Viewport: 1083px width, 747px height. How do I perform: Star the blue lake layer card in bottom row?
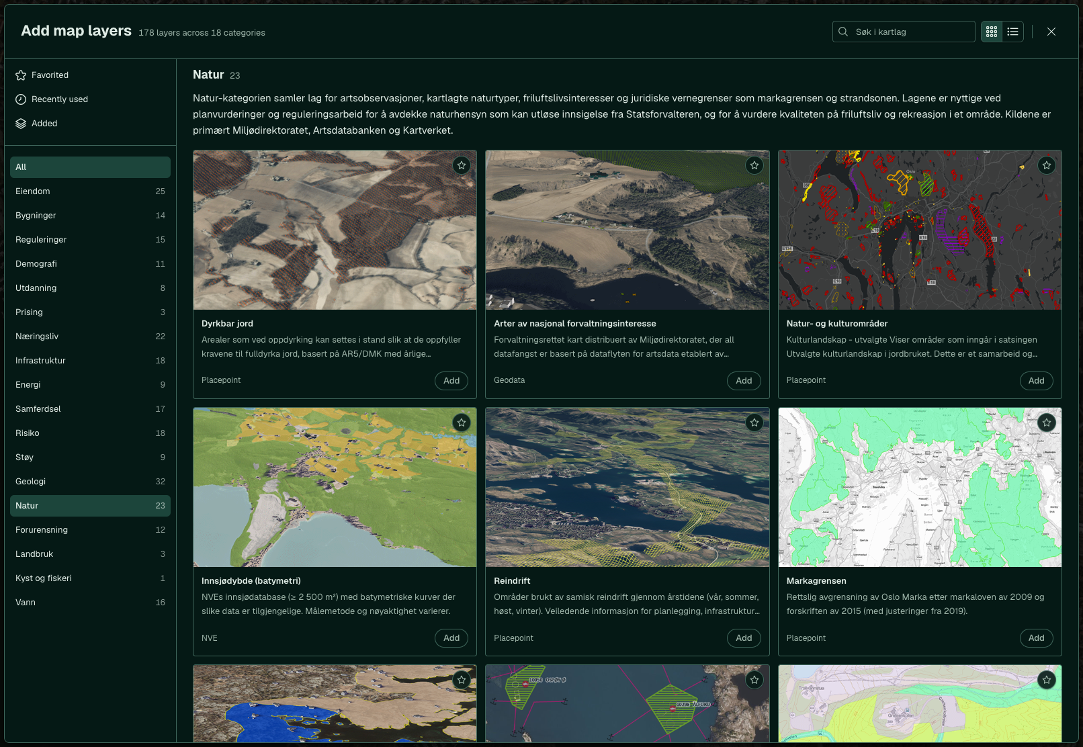(462, 680)
